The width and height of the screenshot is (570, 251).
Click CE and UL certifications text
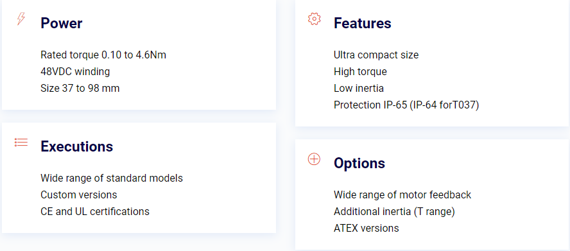[x=95, y=212]
